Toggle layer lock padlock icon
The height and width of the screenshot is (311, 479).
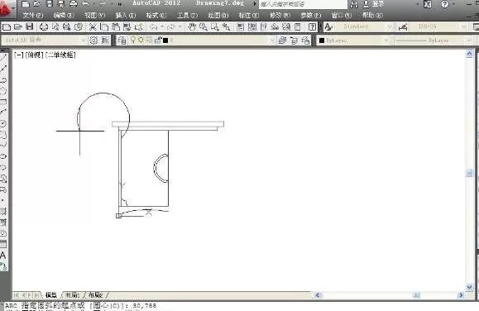[158, 40]
